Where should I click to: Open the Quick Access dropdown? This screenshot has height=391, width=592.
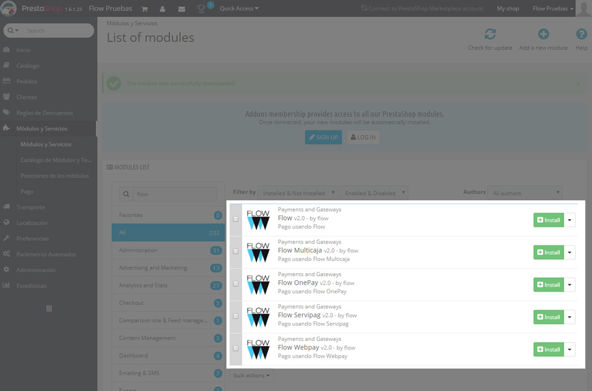(x=239, y=8)
